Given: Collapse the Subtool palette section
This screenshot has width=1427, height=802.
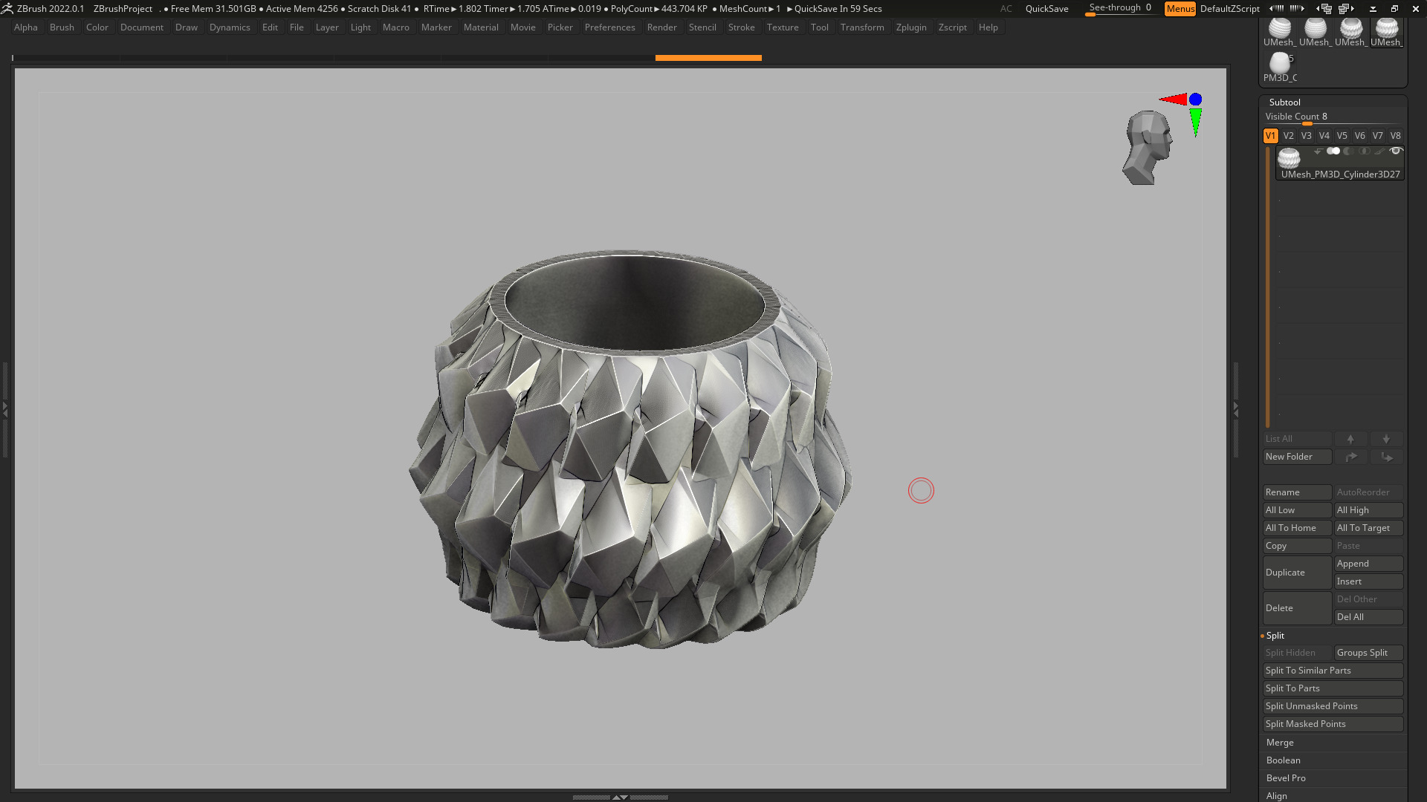Looking at the screenshot, I should click(x=1284, y=102).
